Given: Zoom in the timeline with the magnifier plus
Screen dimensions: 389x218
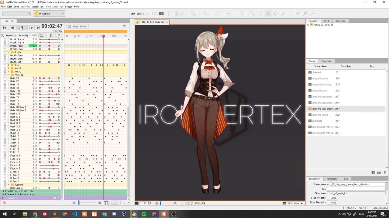Looking at the screenshot, I should 99,203.
